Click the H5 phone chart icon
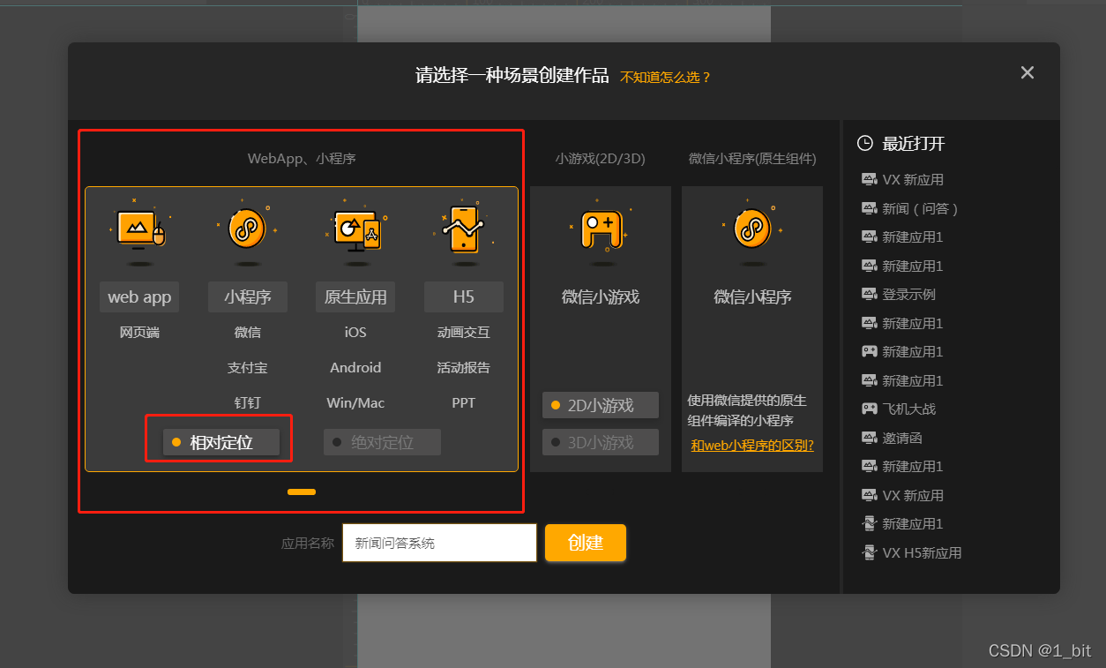Viewport: 1106px width, 668px height. [x=464, y=229]
